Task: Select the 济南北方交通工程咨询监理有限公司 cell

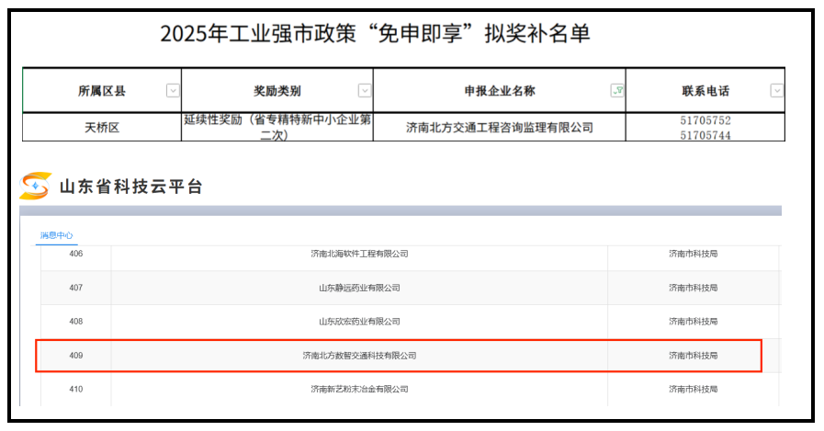Action: (500, 128)
